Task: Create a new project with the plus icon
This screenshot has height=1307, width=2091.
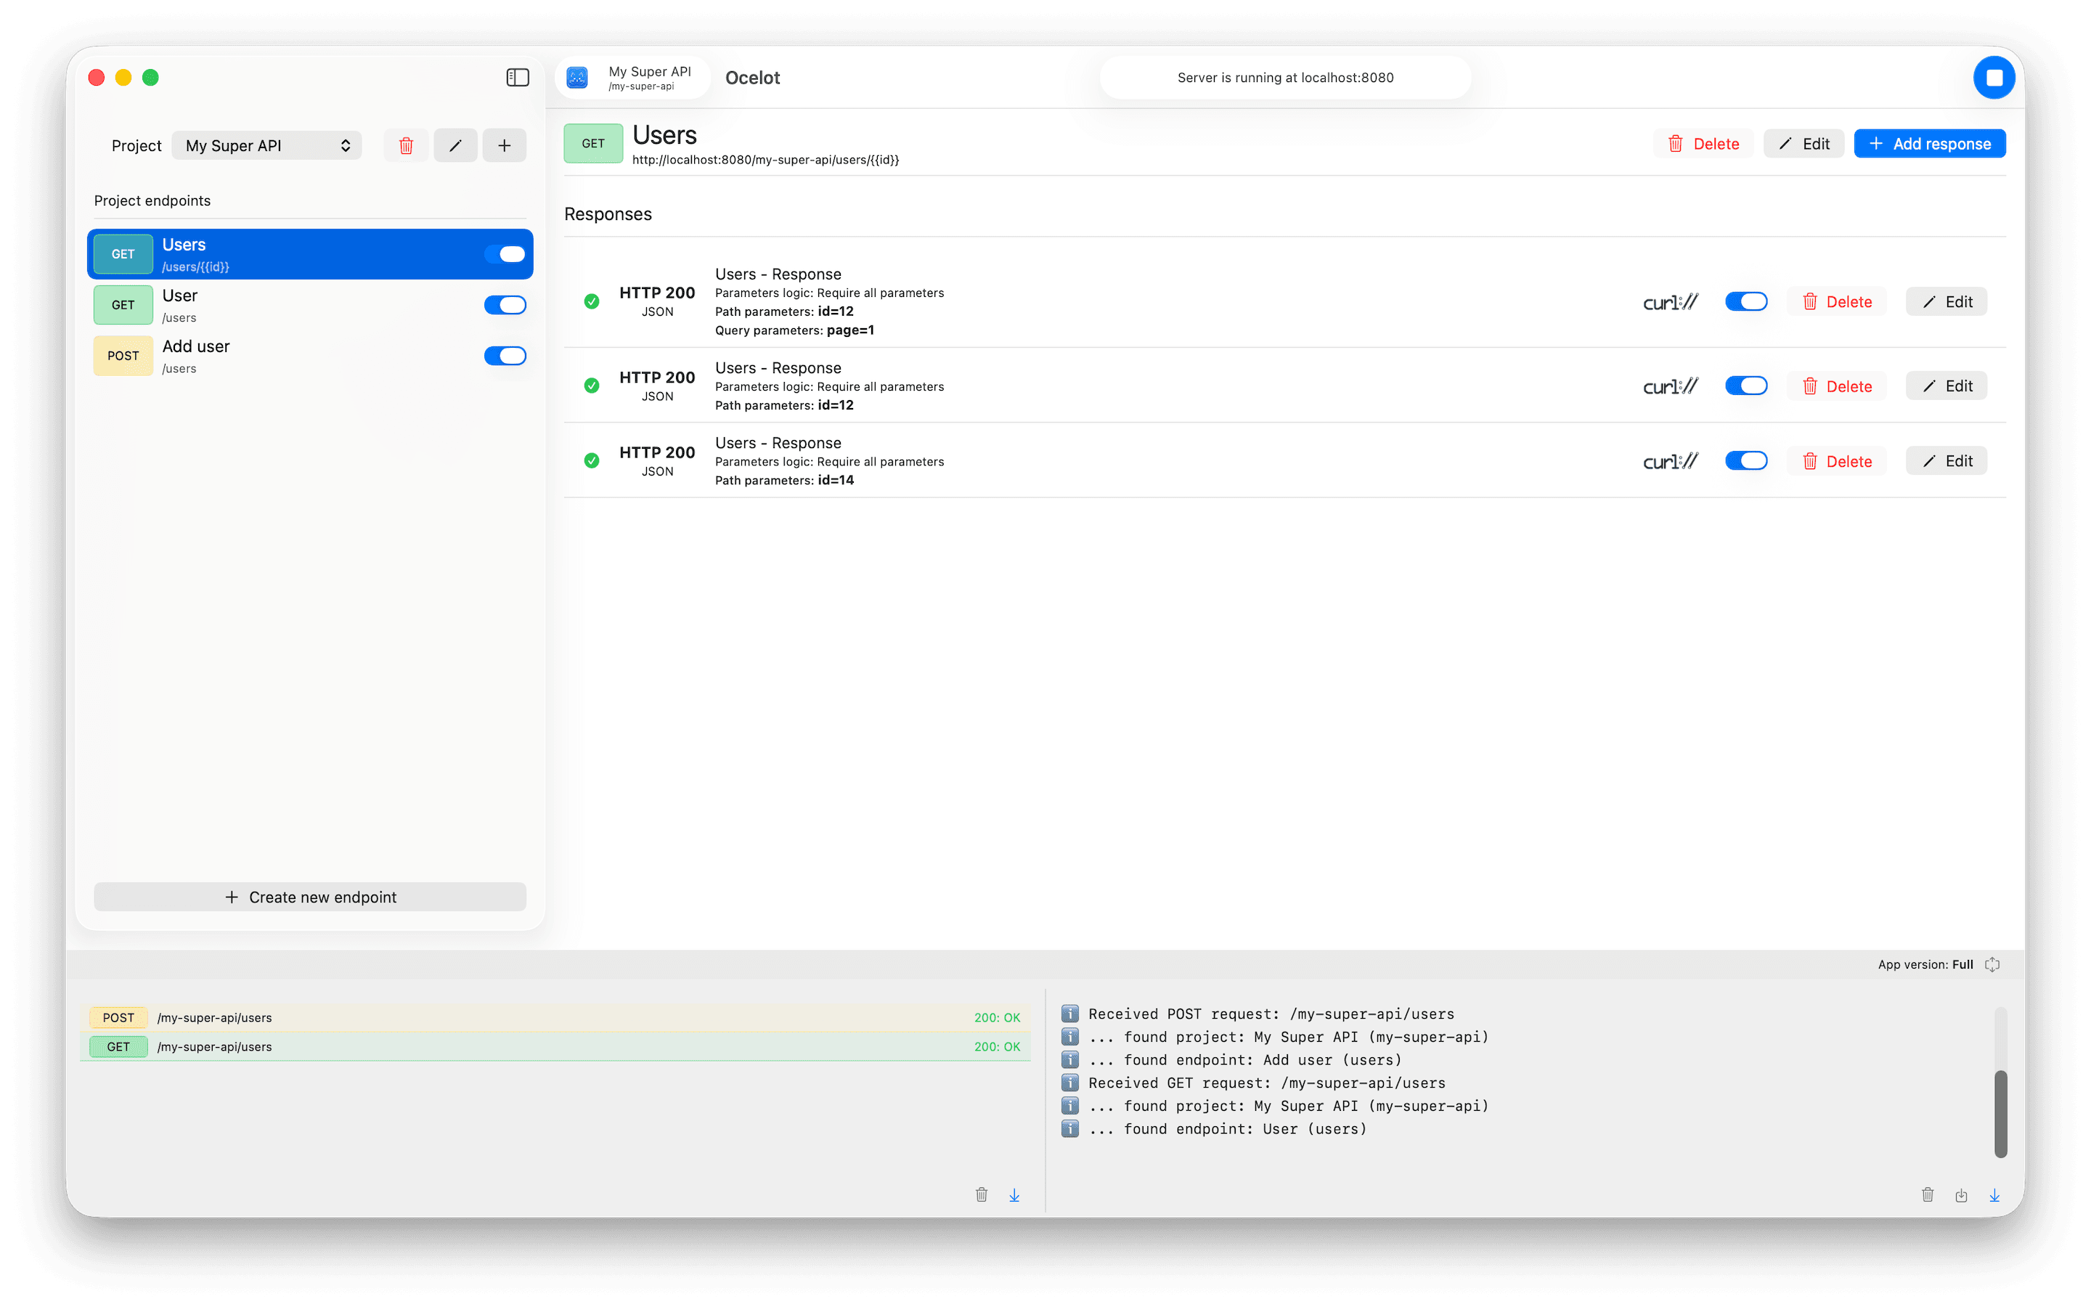Action: [x=505, y=144]
